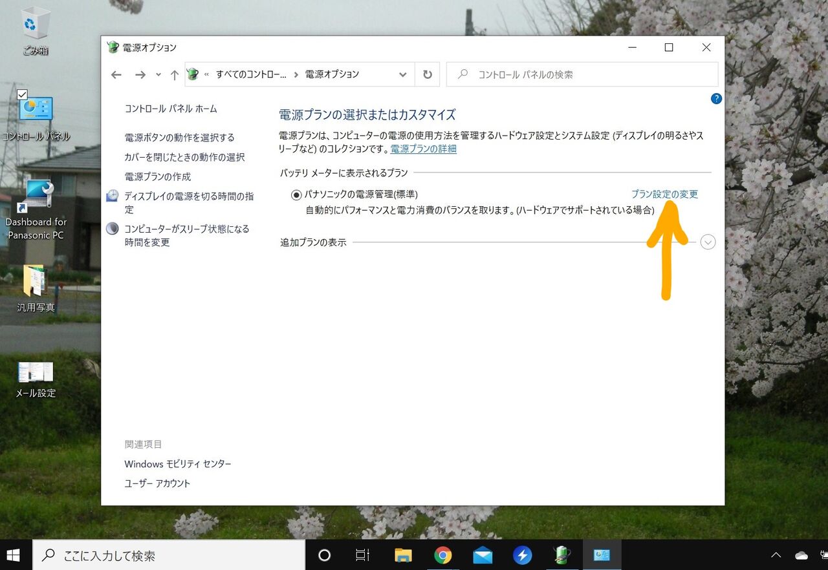Click the taskbar search box ここに入力して検索

click(x=169, y=555)
